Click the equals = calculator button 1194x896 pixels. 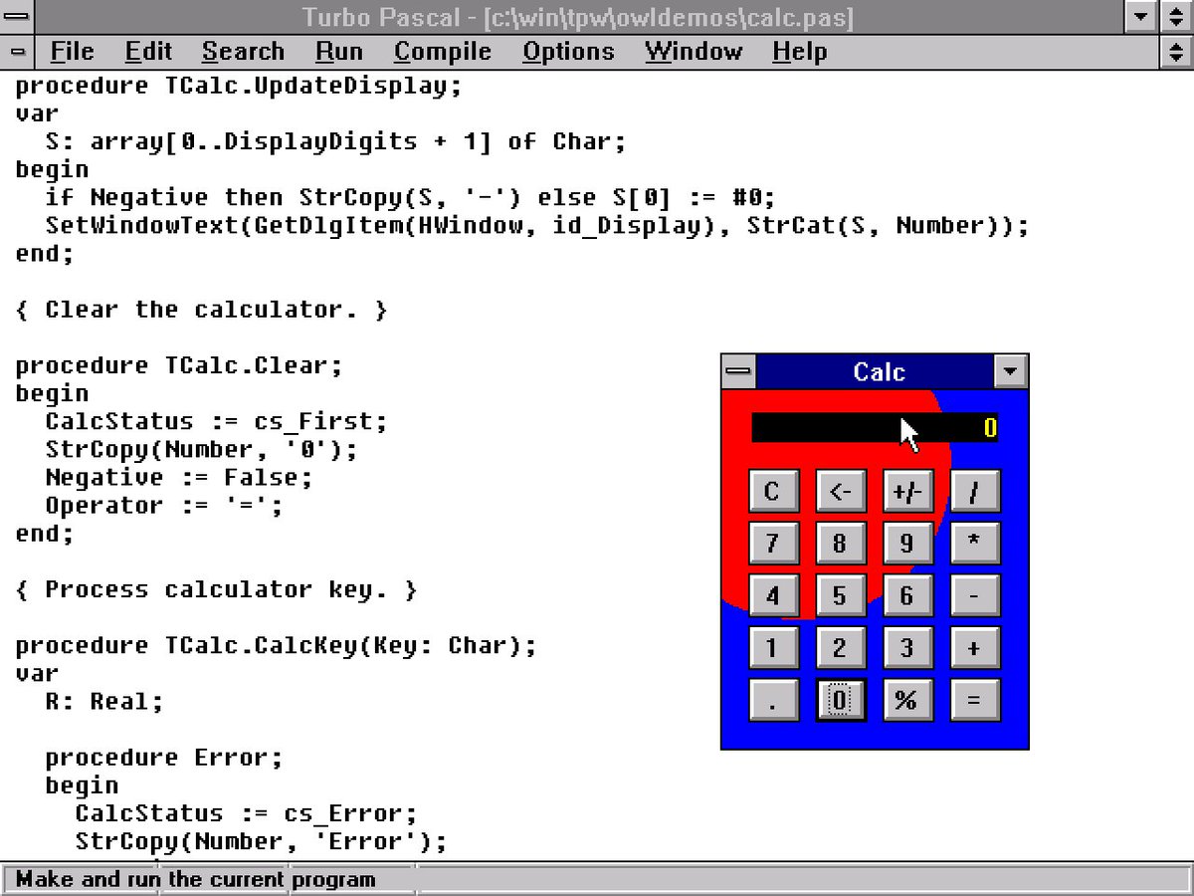[x=974, y=700]
